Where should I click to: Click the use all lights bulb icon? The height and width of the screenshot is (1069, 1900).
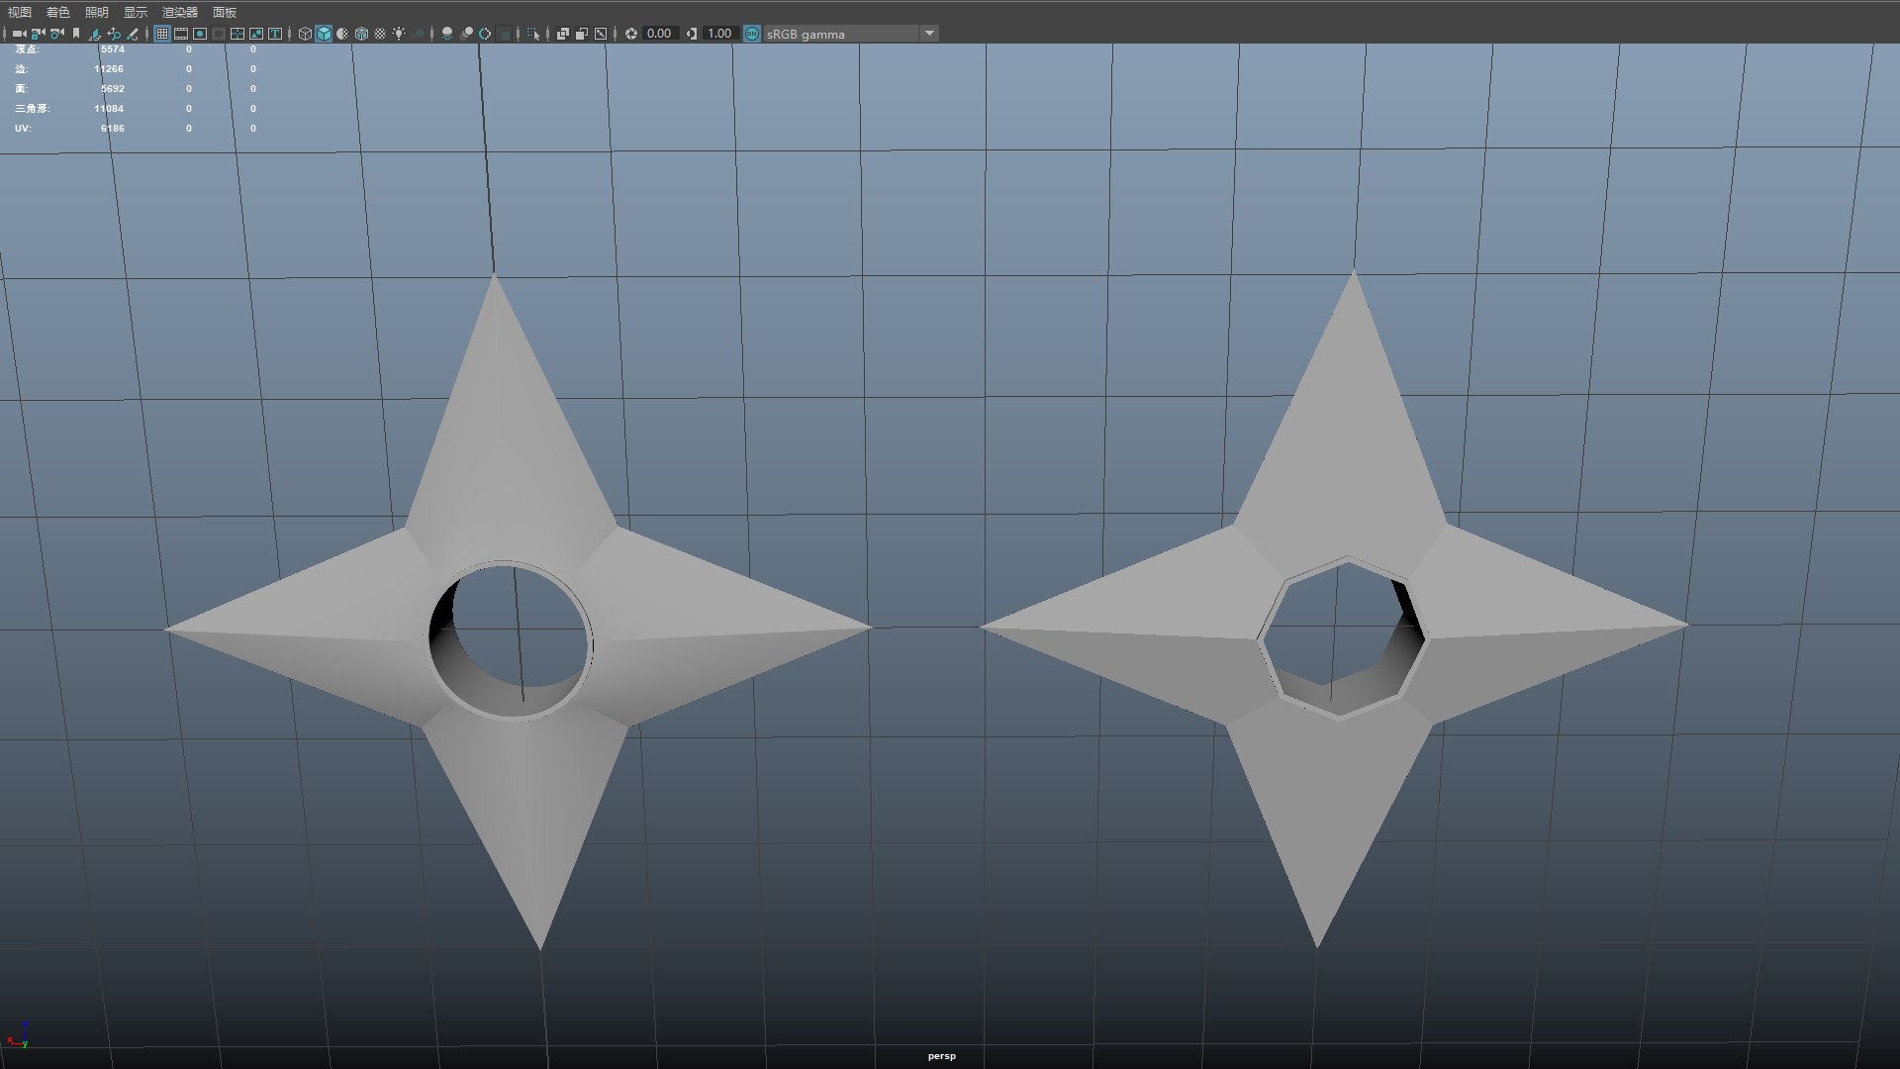pos(399,34)
